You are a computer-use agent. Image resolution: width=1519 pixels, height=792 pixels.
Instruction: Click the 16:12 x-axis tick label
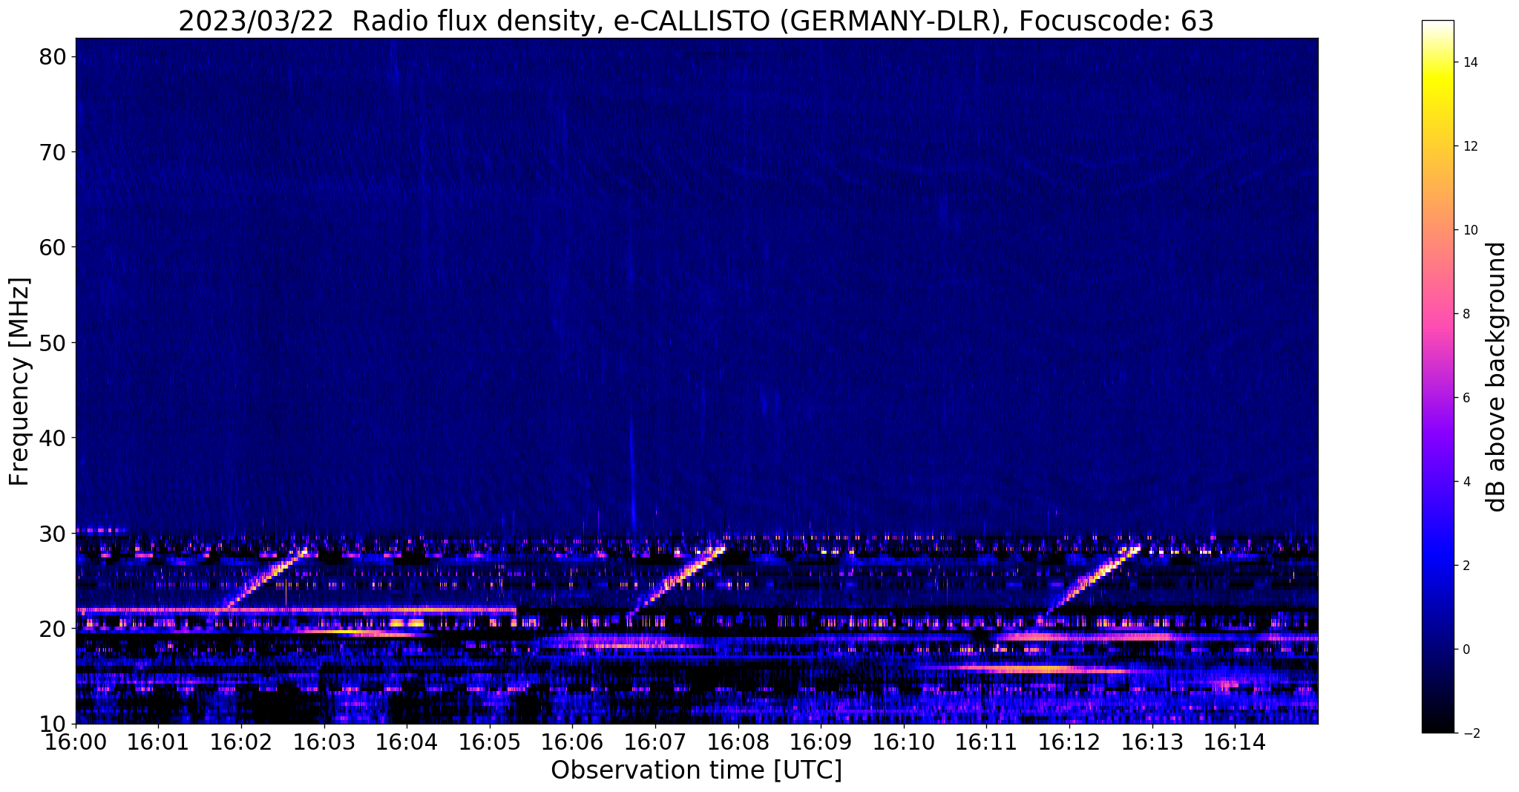pyautogui.click(x=1069, y=742)
